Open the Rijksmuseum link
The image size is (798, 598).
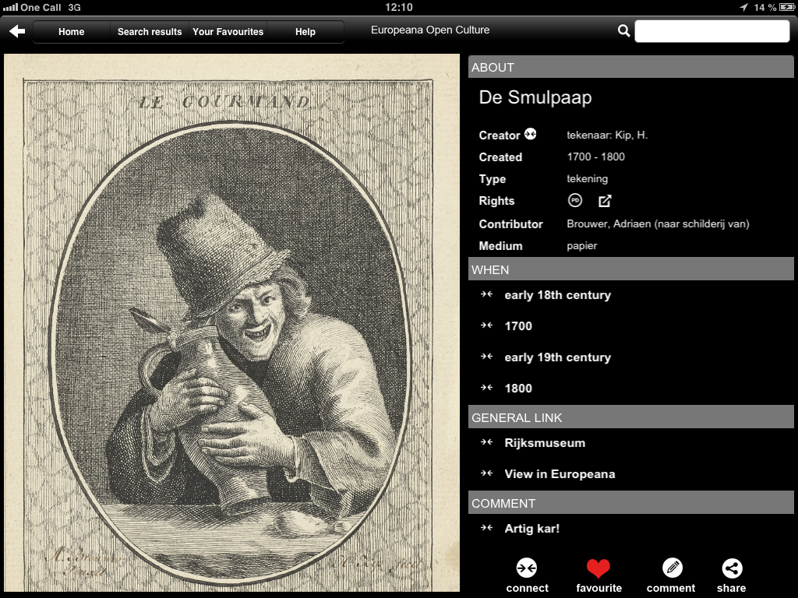[545, 443]
